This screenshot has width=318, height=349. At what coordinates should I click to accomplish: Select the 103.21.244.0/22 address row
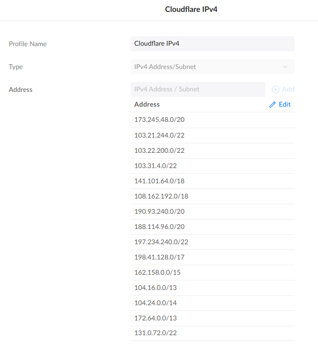(x=159, y=135)
